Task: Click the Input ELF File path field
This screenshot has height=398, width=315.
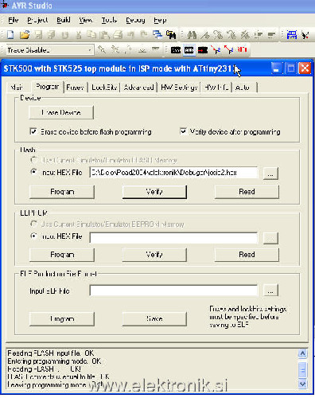Action: pyautogui.click(x=173, y=291)
